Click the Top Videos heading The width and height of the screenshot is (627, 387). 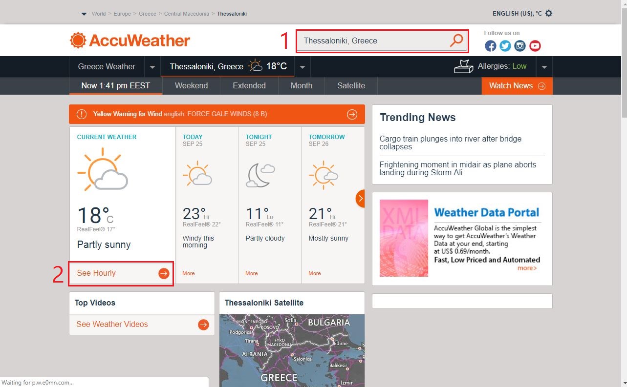coord(95,303)
